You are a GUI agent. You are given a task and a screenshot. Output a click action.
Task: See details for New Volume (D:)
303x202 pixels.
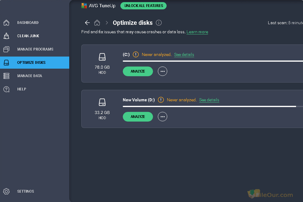click(209, 100)
